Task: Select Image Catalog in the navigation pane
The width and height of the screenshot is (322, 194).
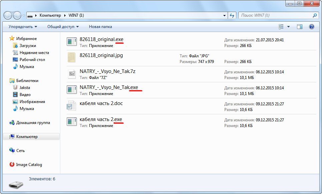Action: (29, 165)
